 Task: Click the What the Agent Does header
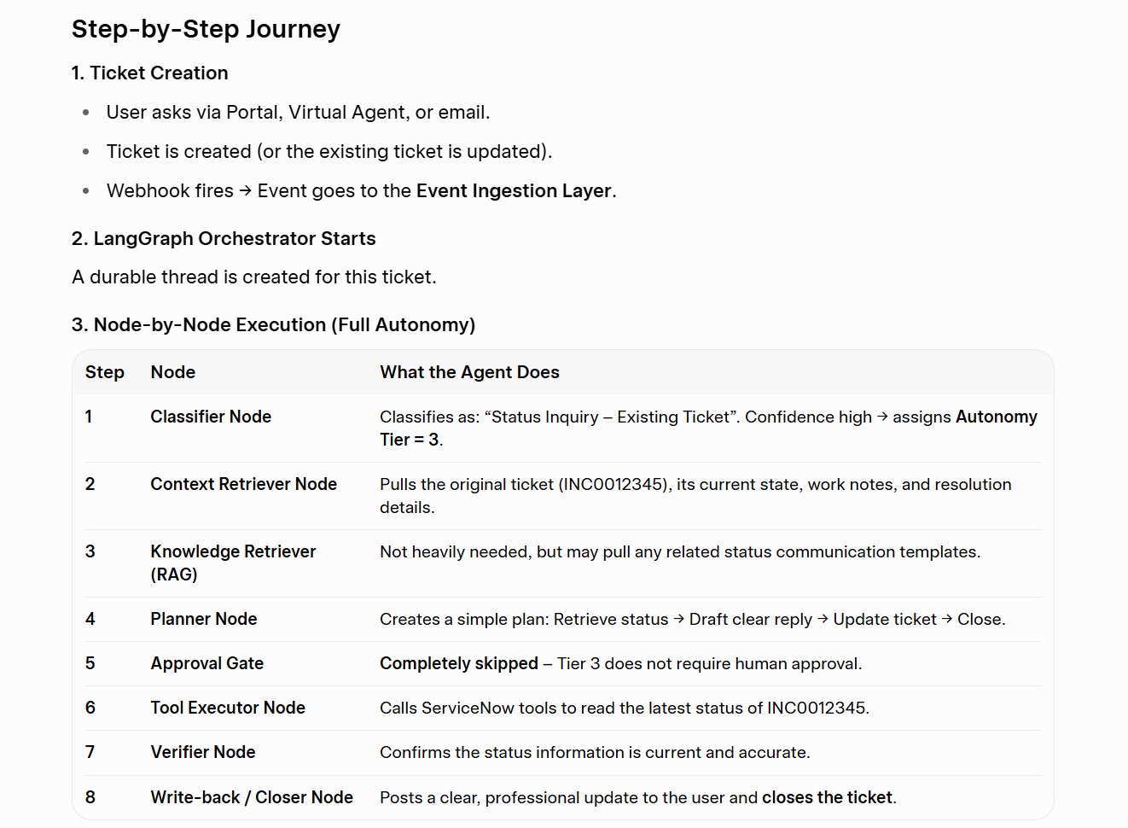(469, 372)
